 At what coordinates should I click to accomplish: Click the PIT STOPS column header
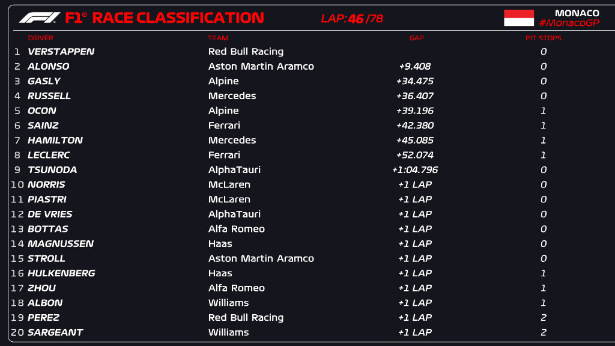point(543,38)
